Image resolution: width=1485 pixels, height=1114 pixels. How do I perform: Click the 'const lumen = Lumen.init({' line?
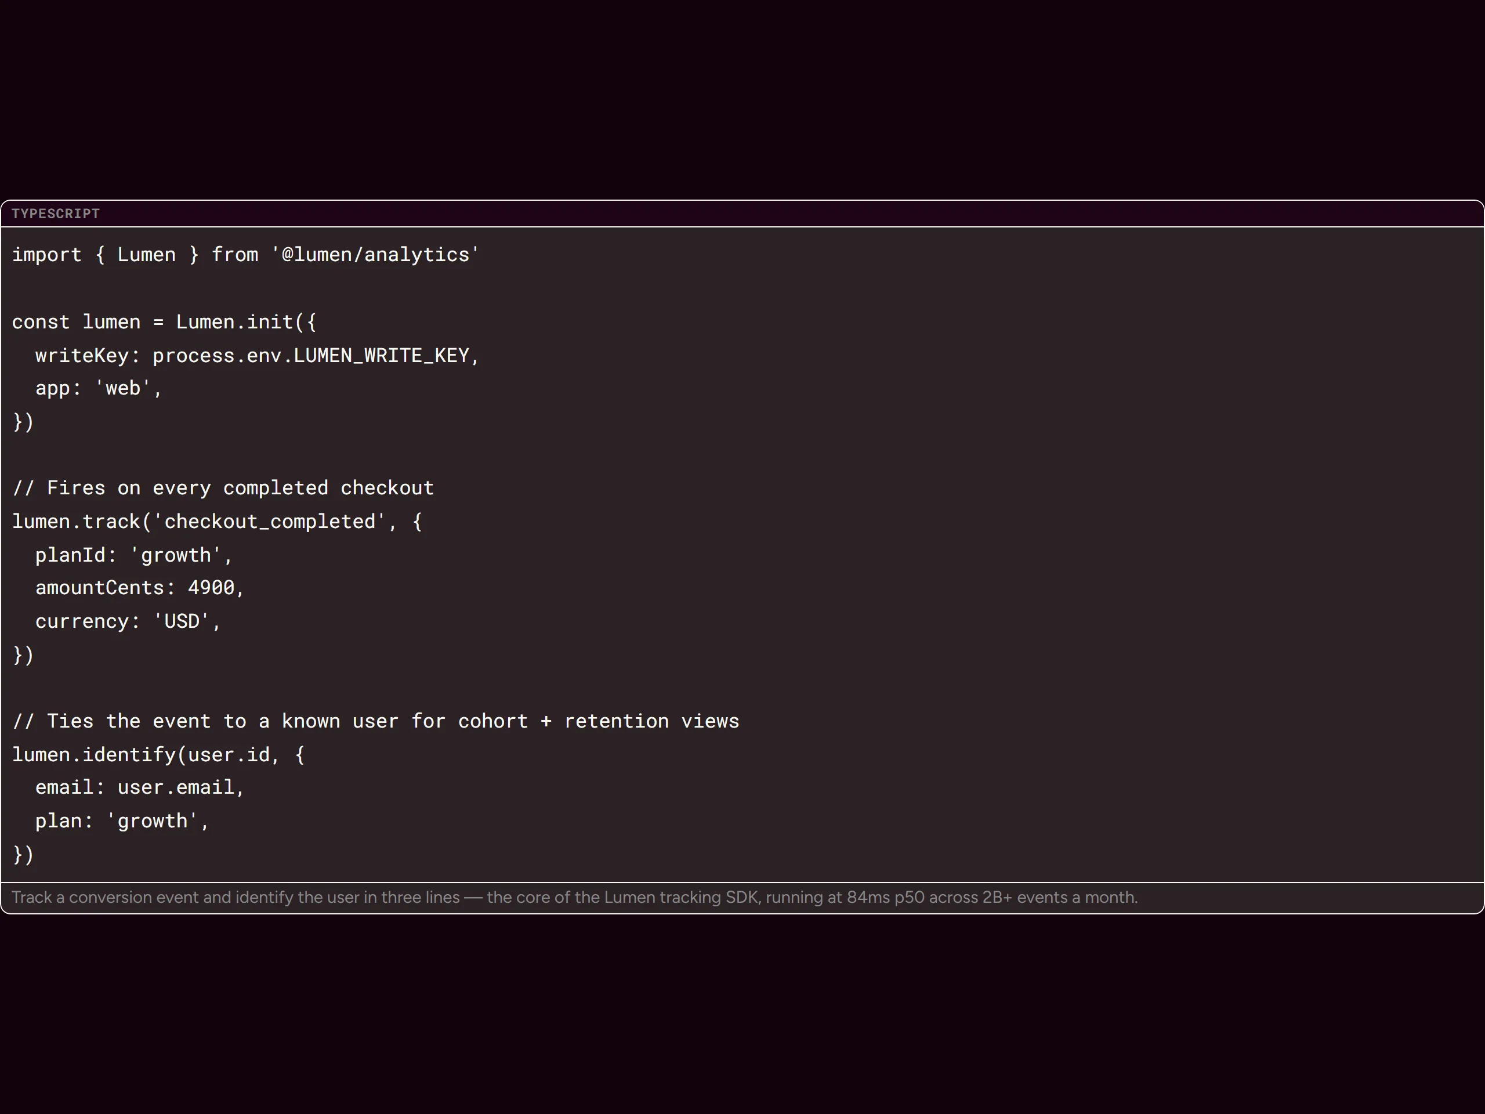pyautogui.click(x=164, y=323)
